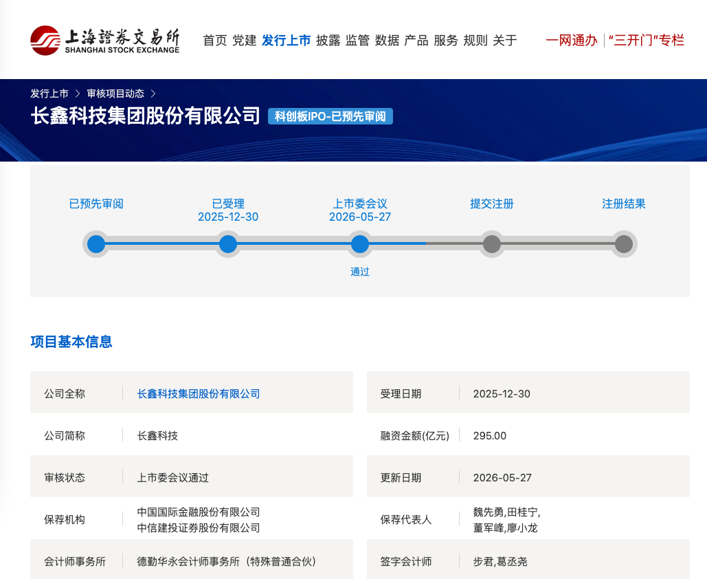Open the 数据 menu item

[x=388, y=41]
